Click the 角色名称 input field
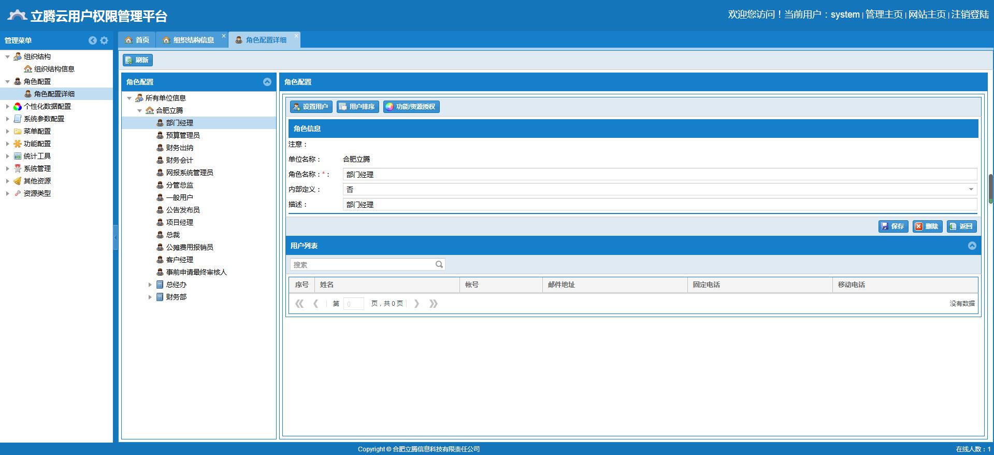This screenshot has height=455, width=994. [659, 175]
